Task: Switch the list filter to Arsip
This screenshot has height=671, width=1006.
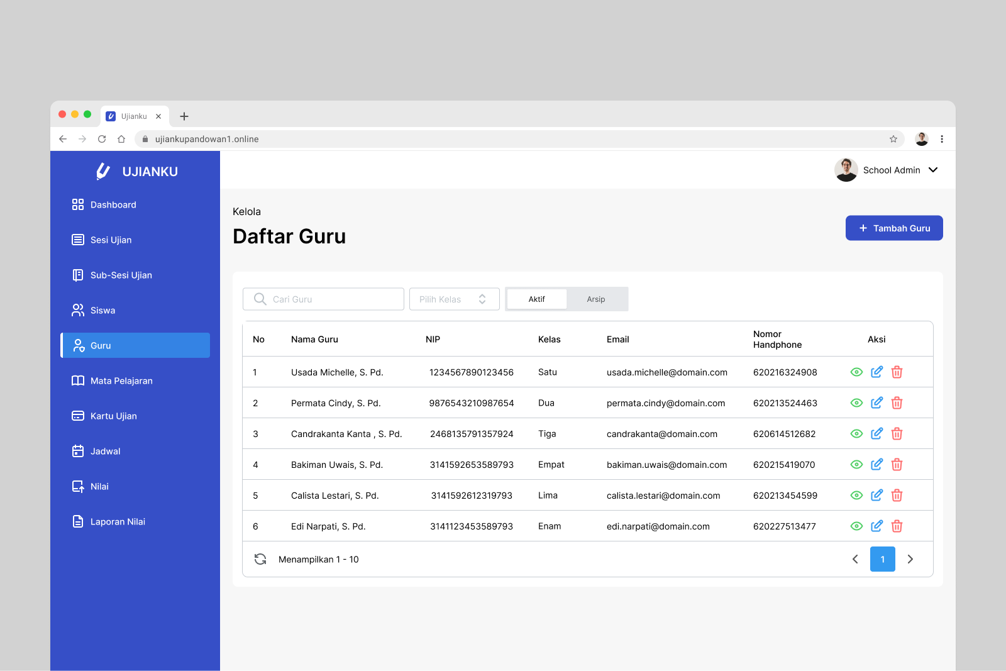Action: click(595, 299)
